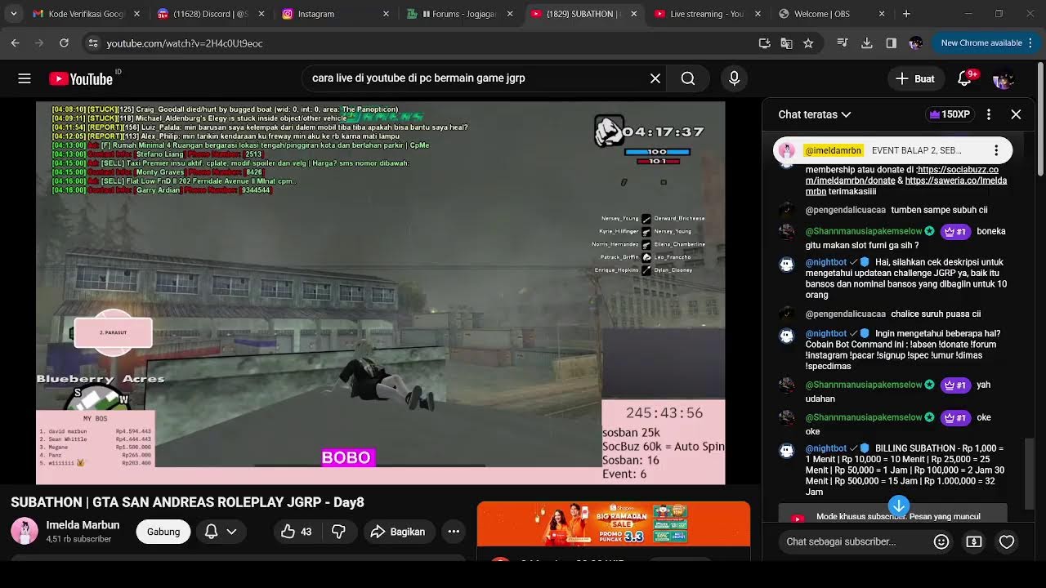Viewport: 1046px width, 588px height.
Task: Expand the Chat teratas dropdown
Action: coord(814,114)
